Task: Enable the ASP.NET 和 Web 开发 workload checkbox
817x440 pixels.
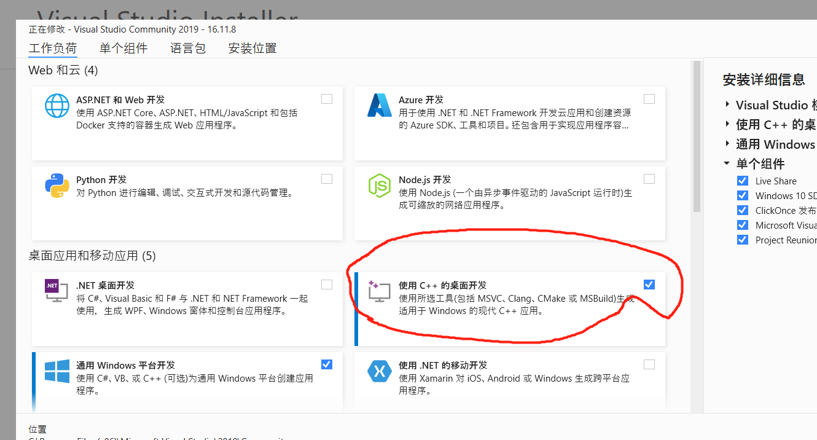Action: 326,98
